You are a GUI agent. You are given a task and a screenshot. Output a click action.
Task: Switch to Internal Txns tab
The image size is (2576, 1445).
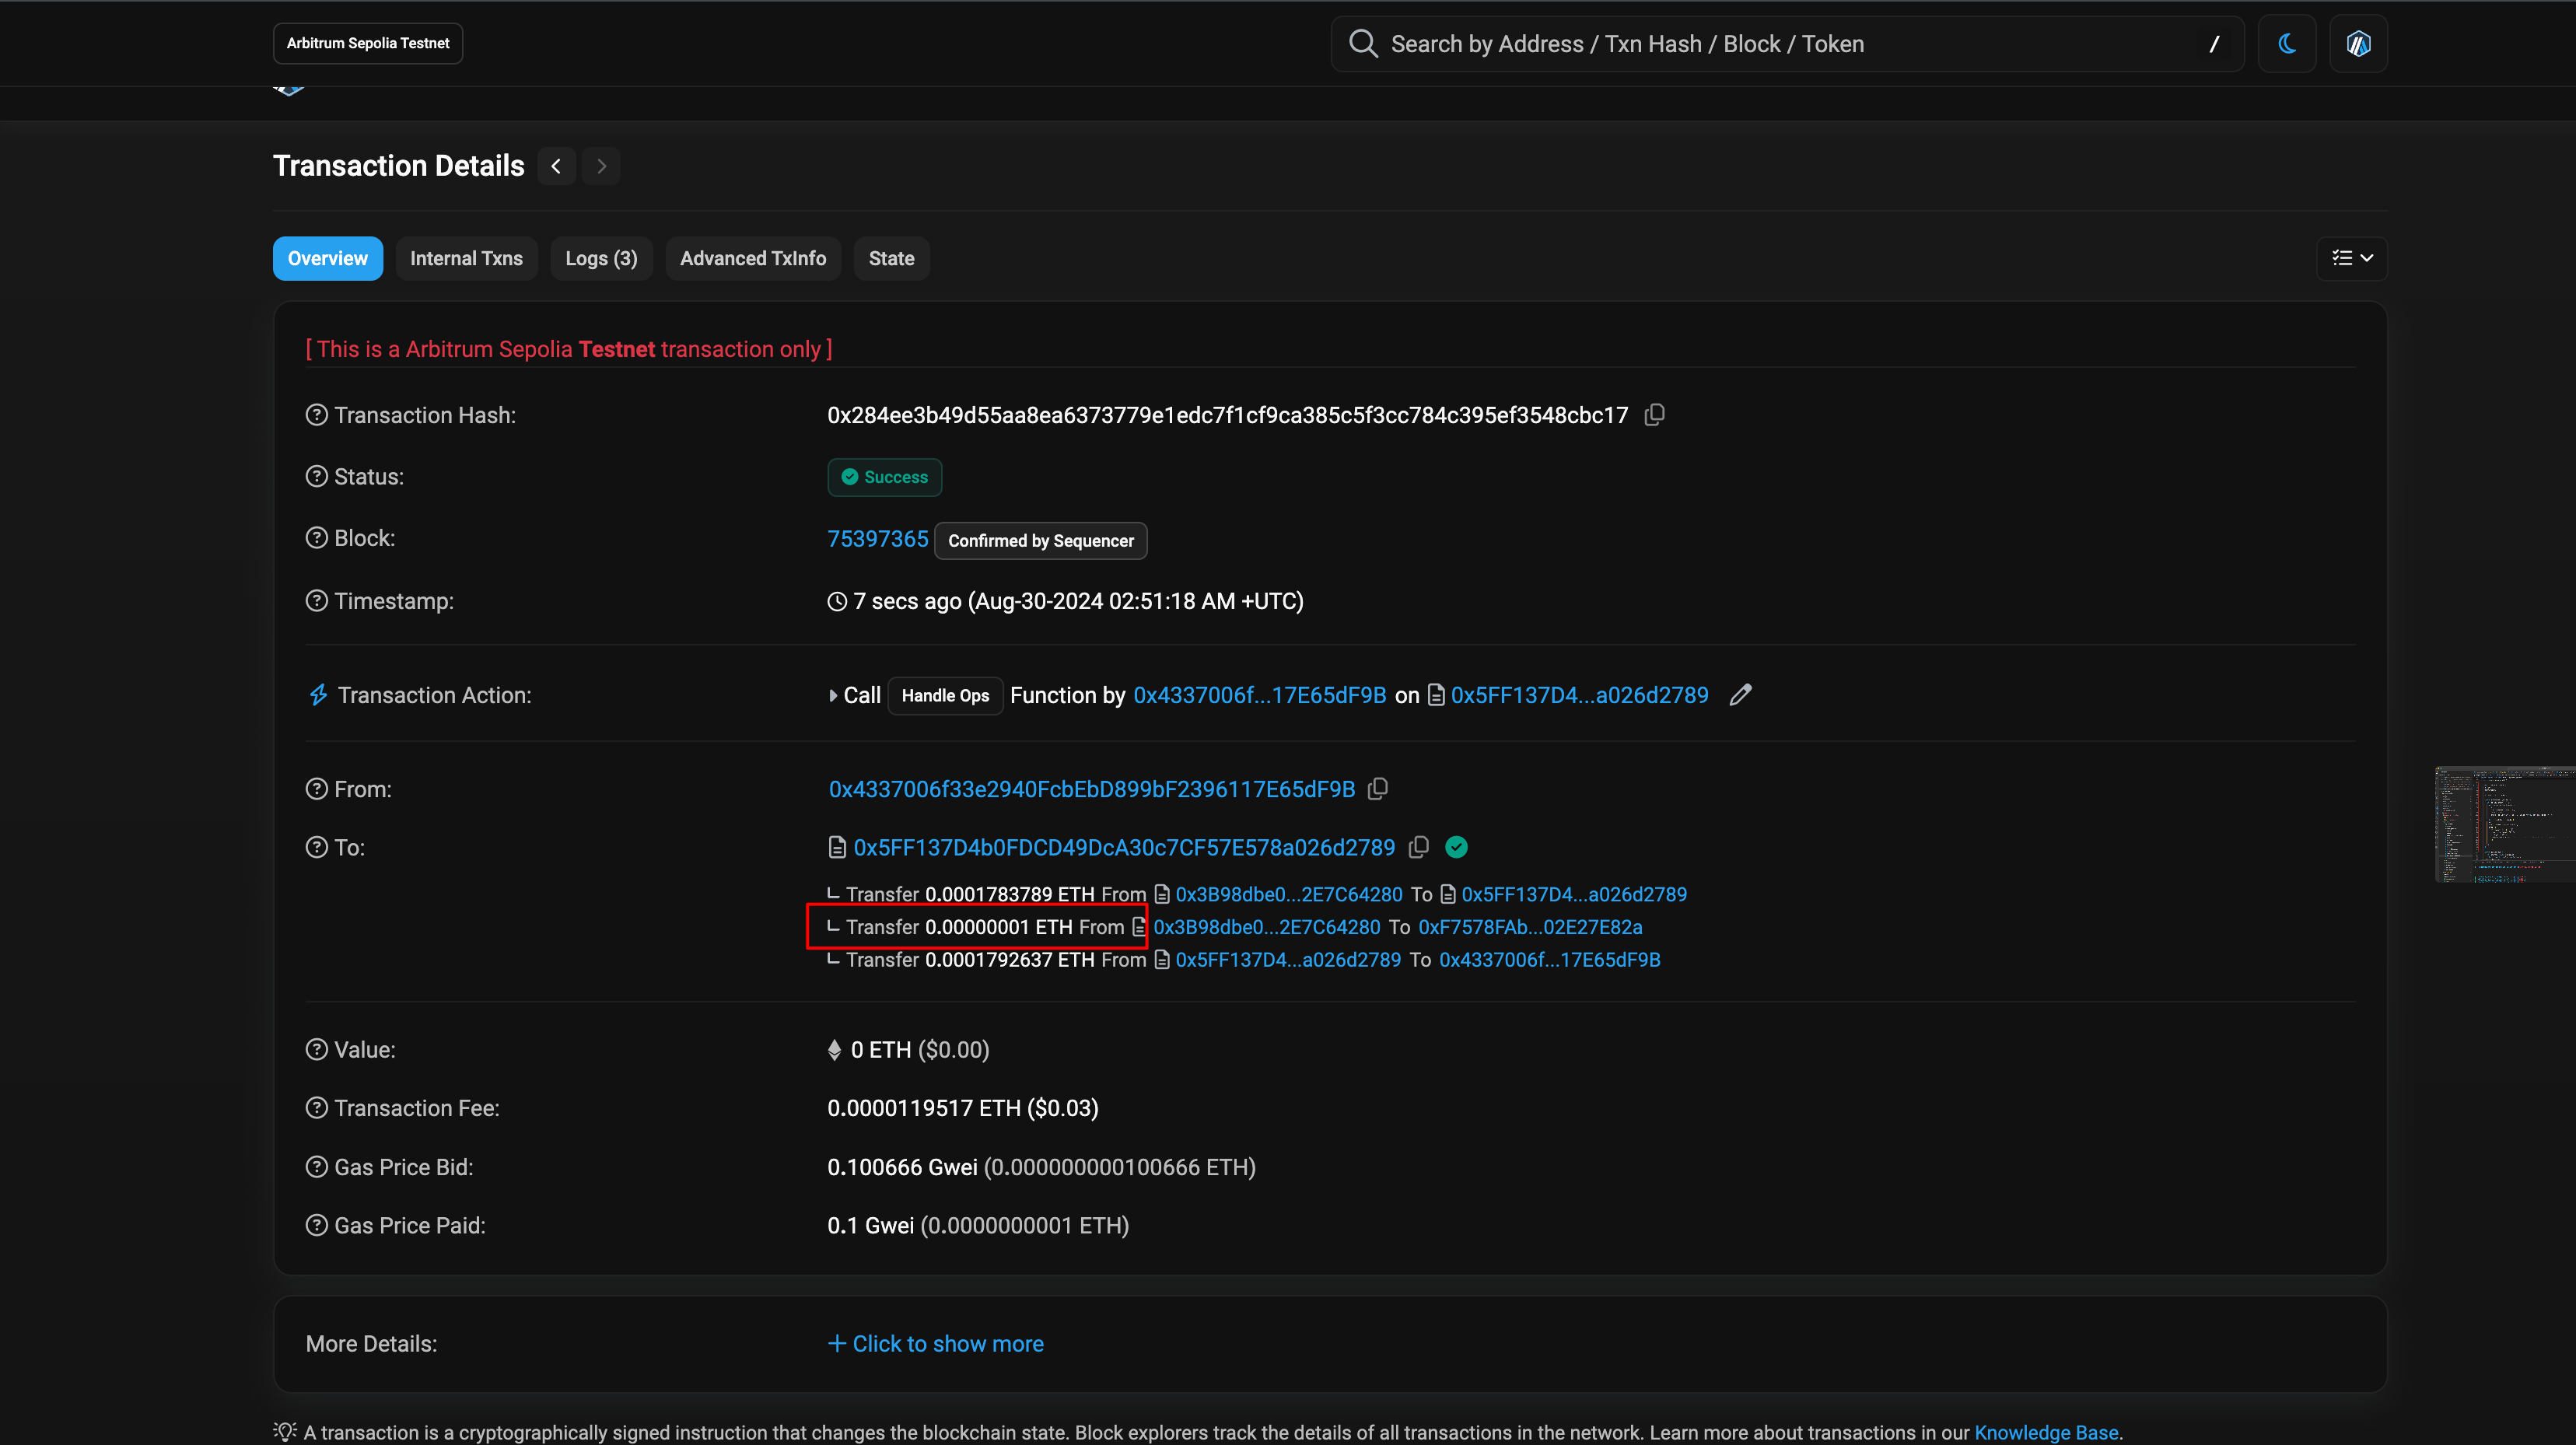click(466, 258)
